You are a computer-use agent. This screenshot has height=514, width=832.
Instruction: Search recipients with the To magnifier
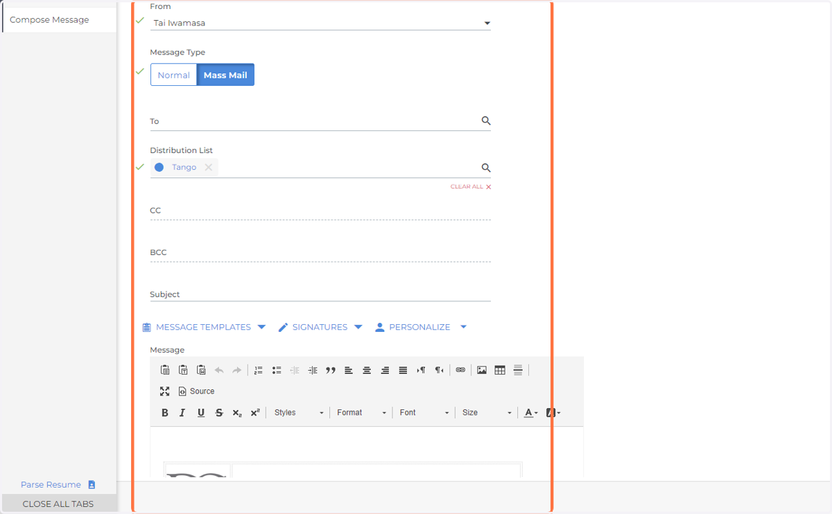[x=486, y=121]
